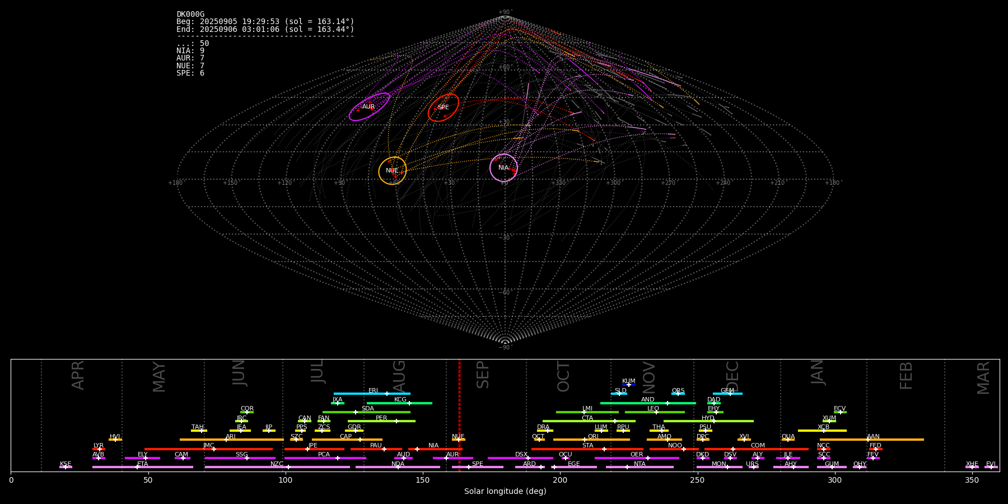Click the AUR radiant ellipse on the sky map

[369, 106]
